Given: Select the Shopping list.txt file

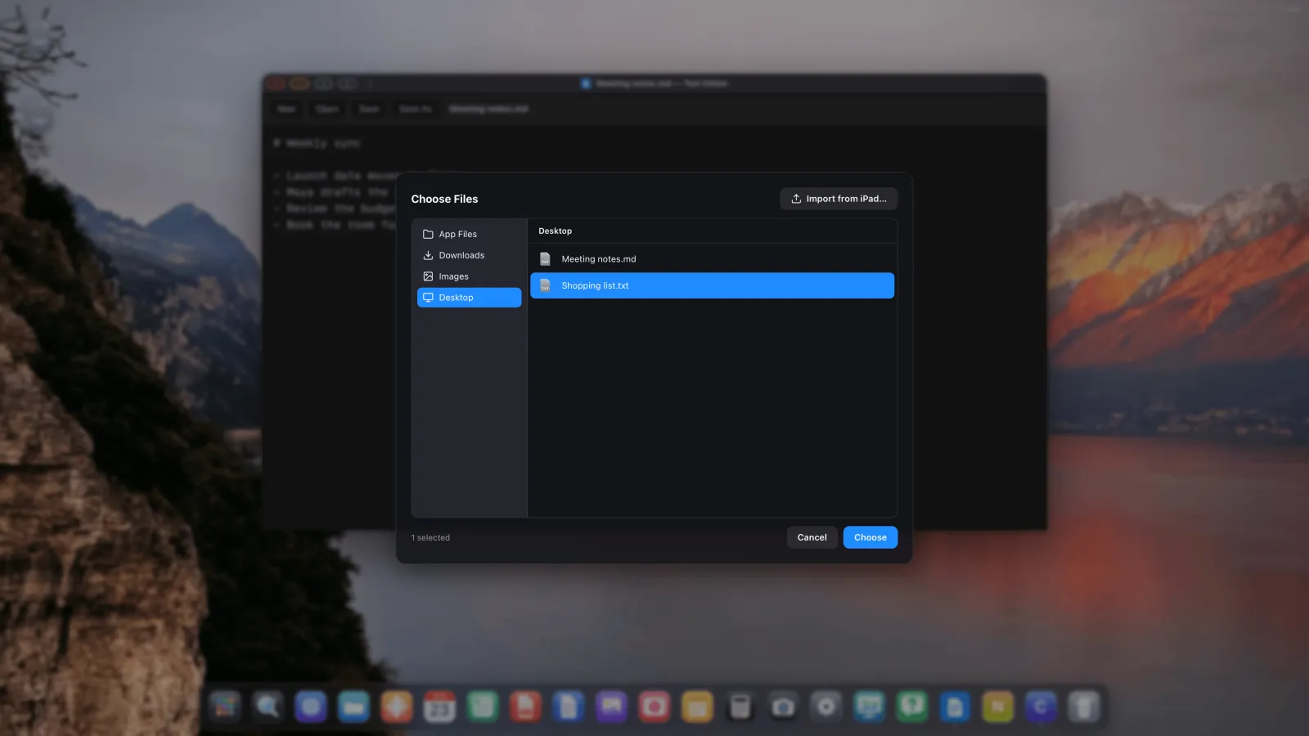Looking at the screenshot, I should pyautogui.click(x=712, y=285).
